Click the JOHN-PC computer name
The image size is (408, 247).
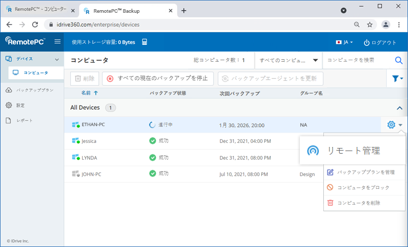pos(91,174)
